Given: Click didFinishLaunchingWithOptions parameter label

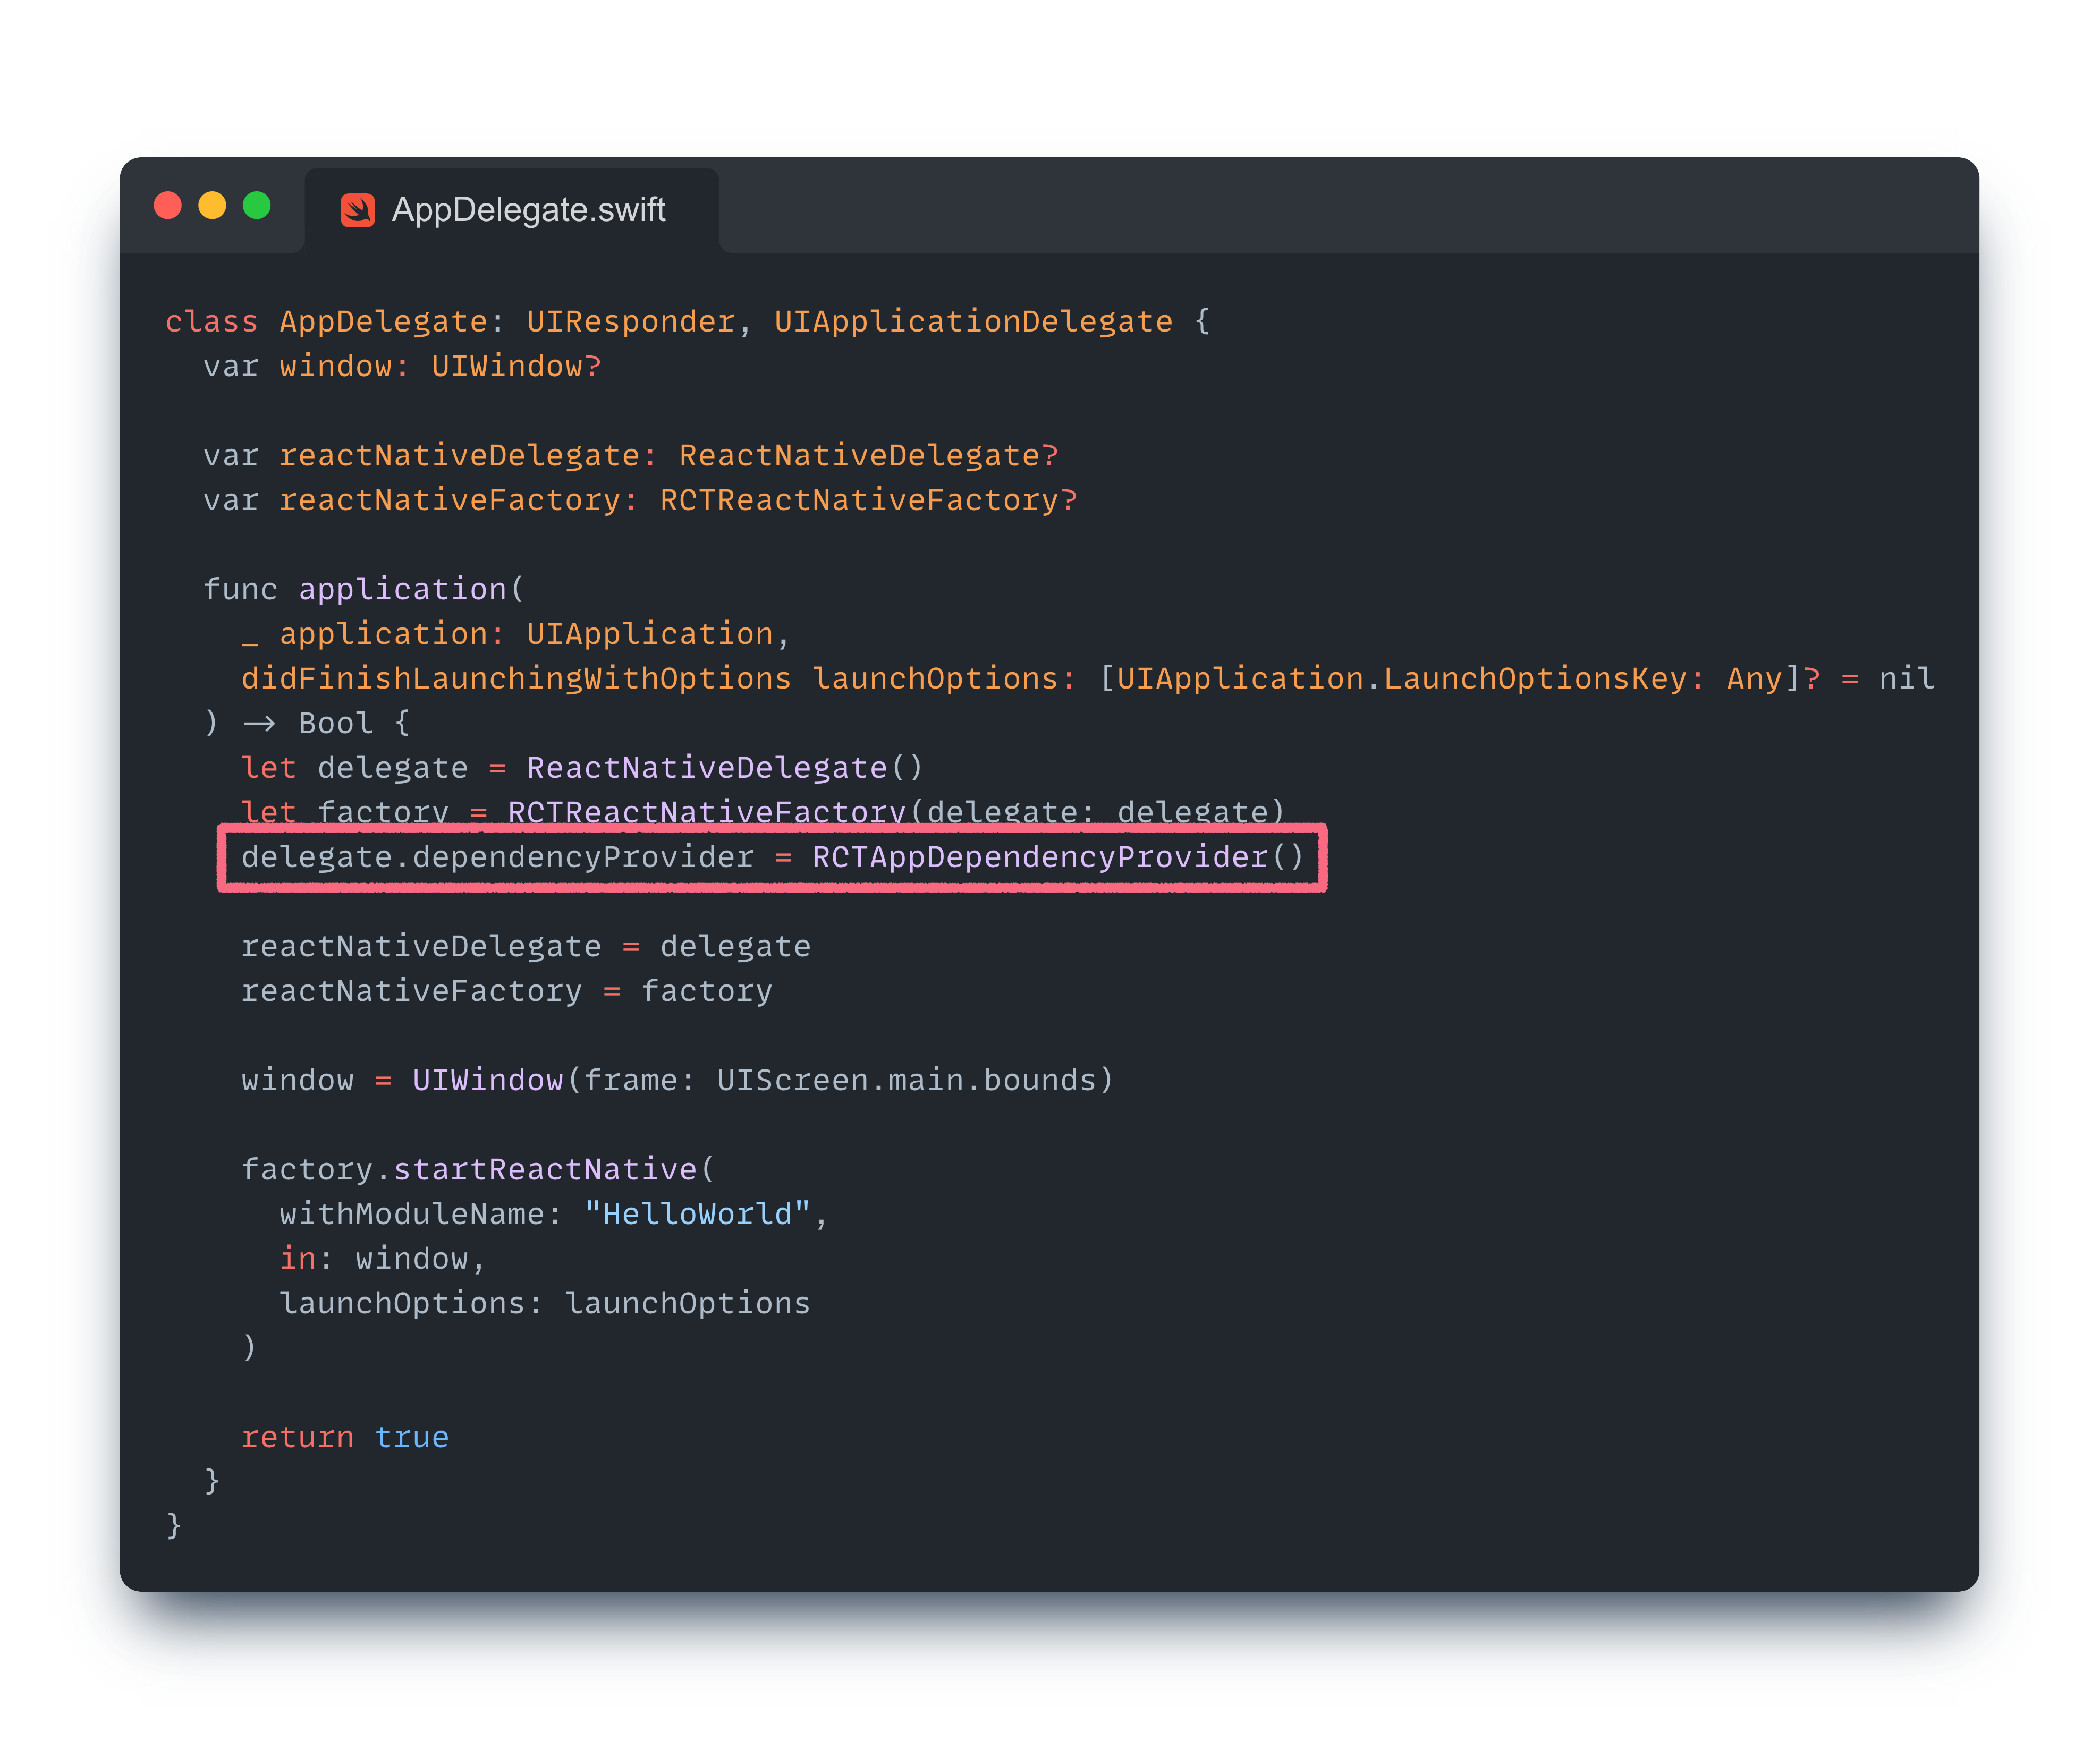Looking at the screenshot, I should point(515,679).
